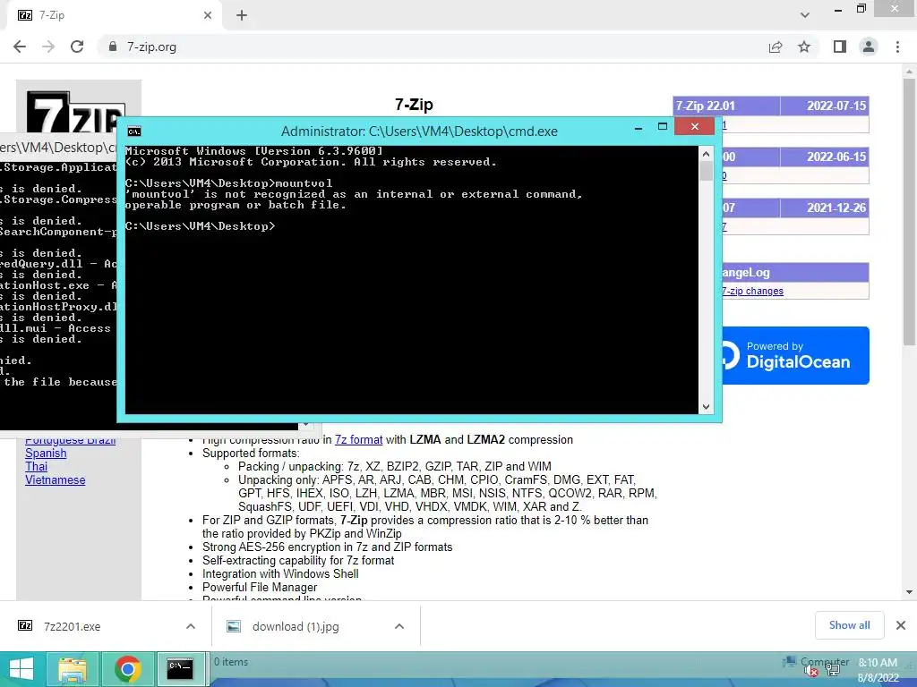The width and height of the screenshot is (917, 687).
Task: Switch to Command Prompt on the taskbar
Action: pos(180,669)
